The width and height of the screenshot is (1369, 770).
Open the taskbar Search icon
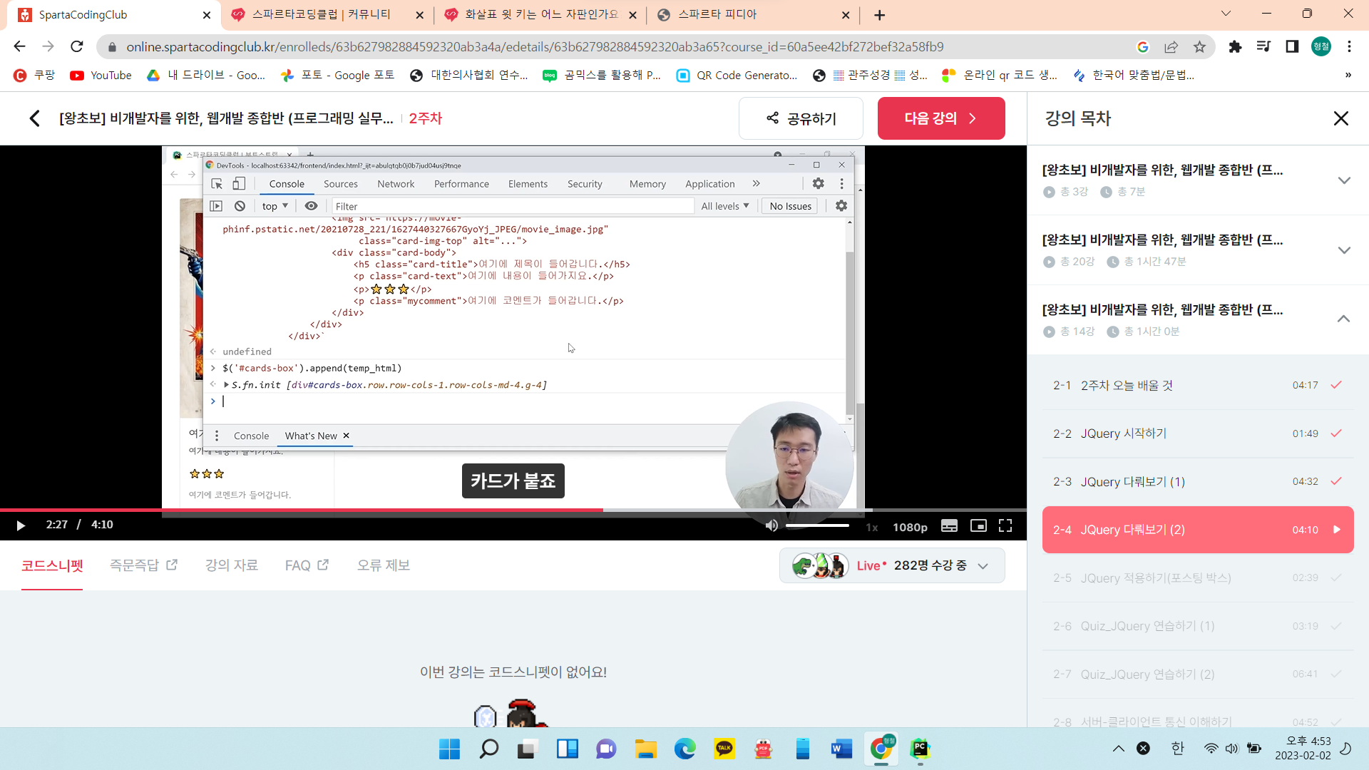[x=489, y=749]
